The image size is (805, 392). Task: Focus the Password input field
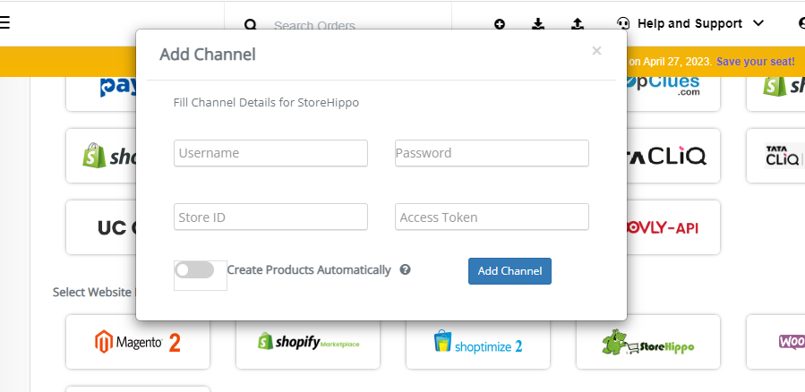tap(492, 153)
